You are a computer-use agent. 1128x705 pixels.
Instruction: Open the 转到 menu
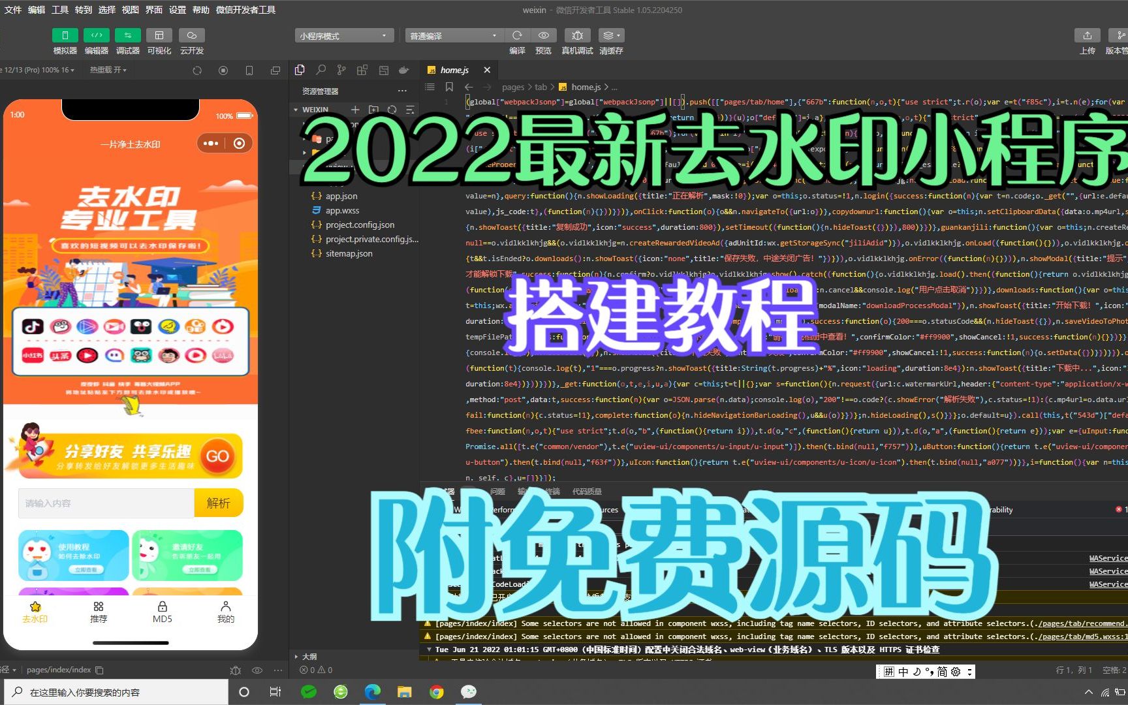(84, 10)
